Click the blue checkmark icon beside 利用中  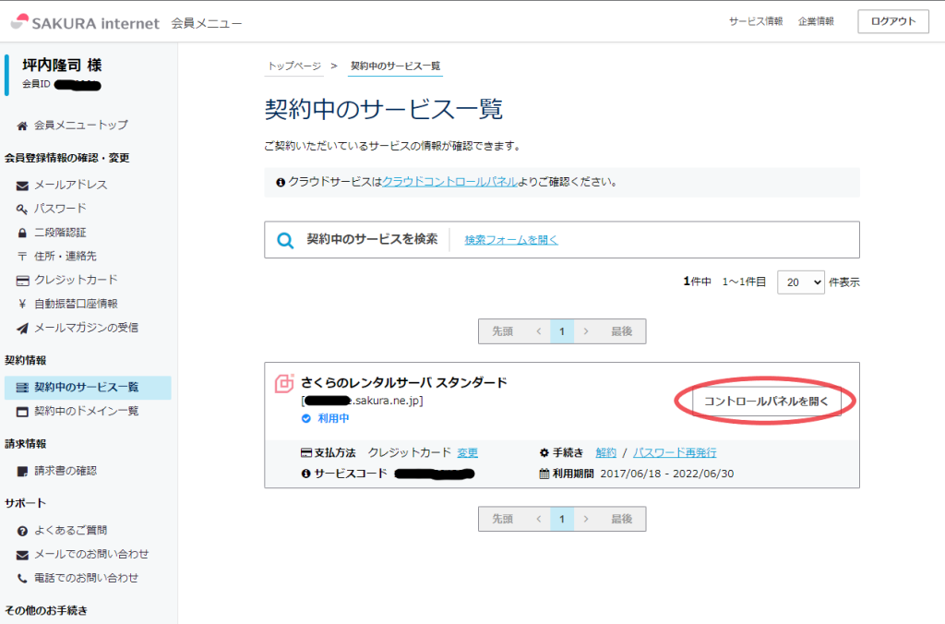coord(306,418)
